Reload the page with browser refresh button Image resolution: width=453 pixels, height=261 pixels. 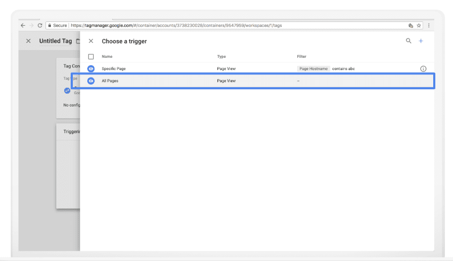tap(40, 25)
